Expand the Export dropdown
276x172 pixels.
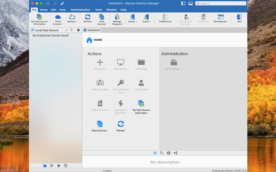[x=146, y=19]
